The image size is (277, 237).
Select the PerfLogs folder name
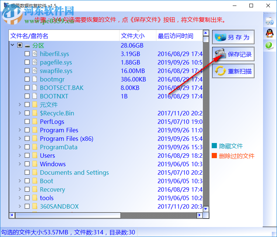(x=52, y=122)
